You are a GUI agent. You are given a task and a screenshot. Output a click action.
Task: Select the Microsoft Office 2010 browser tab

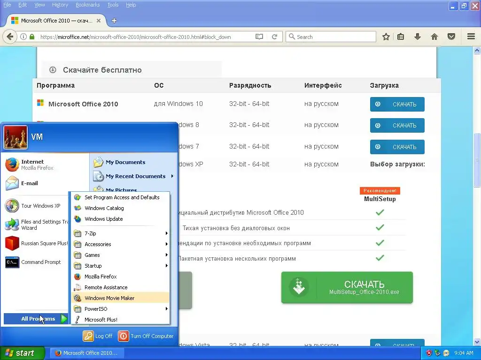[x=56, y=21]
